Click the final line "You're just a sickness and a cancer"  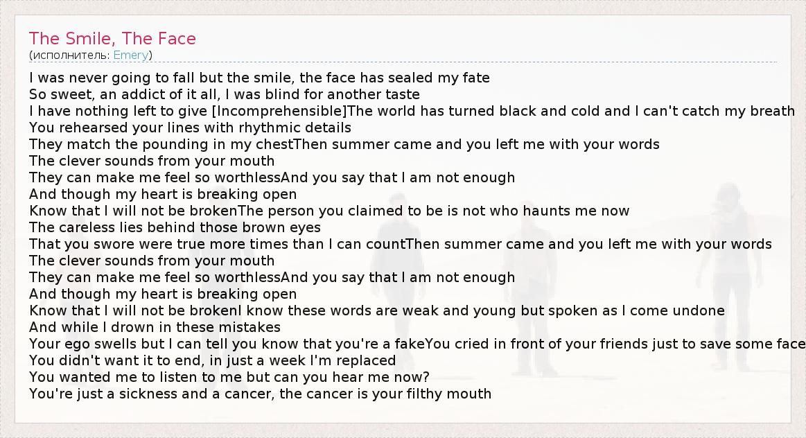click(260, 394)
